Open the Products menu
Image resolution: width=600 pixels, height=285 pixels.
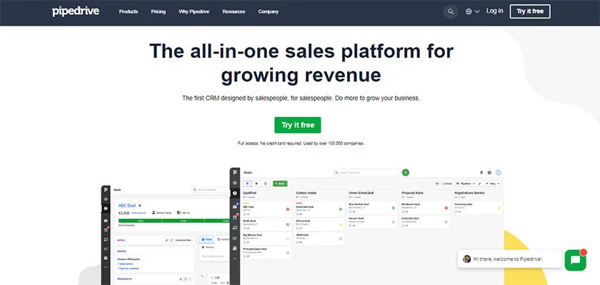coord(128,11)
